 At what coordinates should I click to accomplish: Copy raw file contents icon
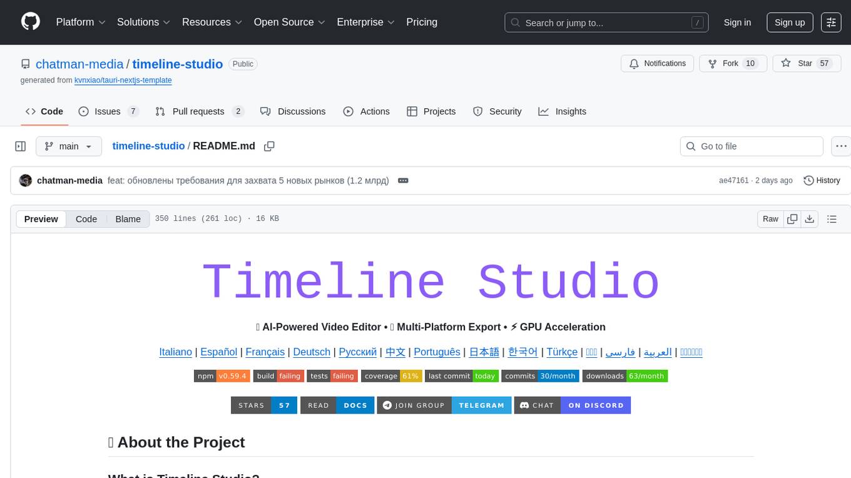tap(792, 219)
